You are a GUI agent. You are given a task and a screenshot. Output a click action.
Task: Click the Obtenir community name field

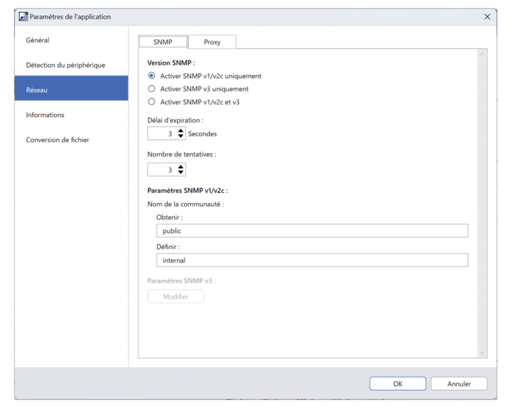tap(313, 231)
